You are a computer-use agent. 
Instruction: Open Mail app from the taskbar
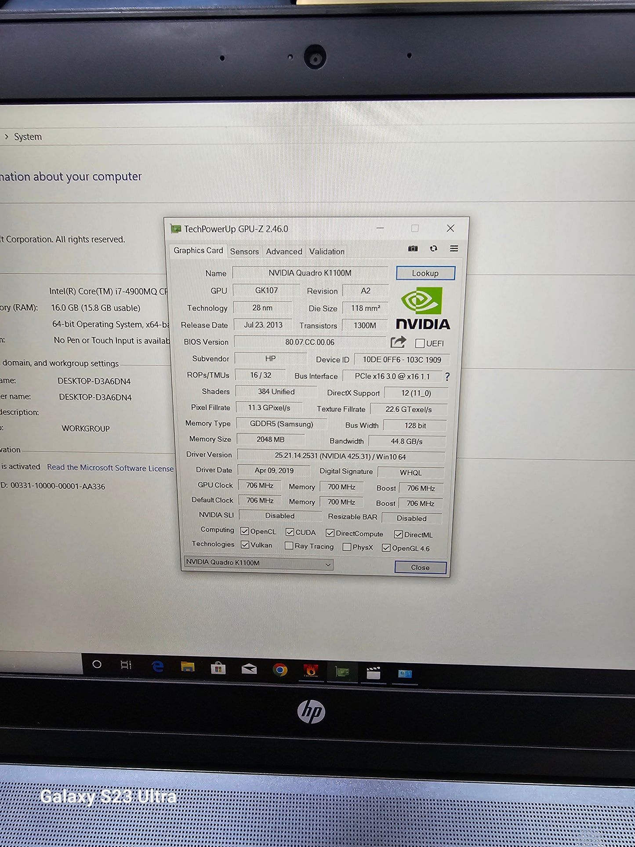click(249, 669)
